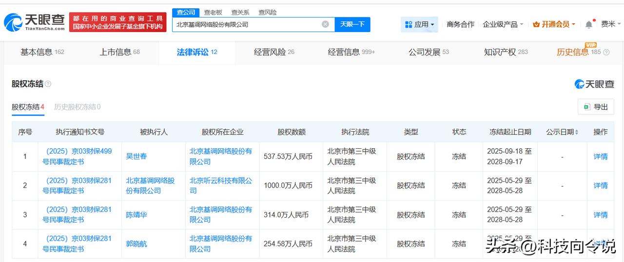This screenshot has width=624, height=262.
Task: Click the red promotional banner
Action: tap(117, 22)
